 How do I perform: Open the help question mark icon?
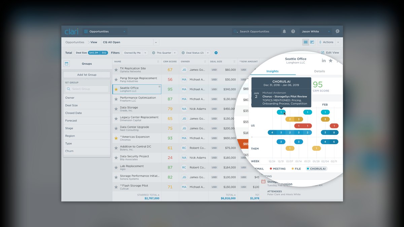pos(293,31)
